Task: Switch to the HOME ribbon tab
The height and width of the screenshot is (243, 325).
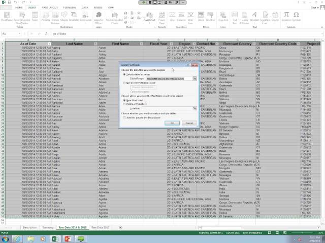Action: tap(19, 8)
